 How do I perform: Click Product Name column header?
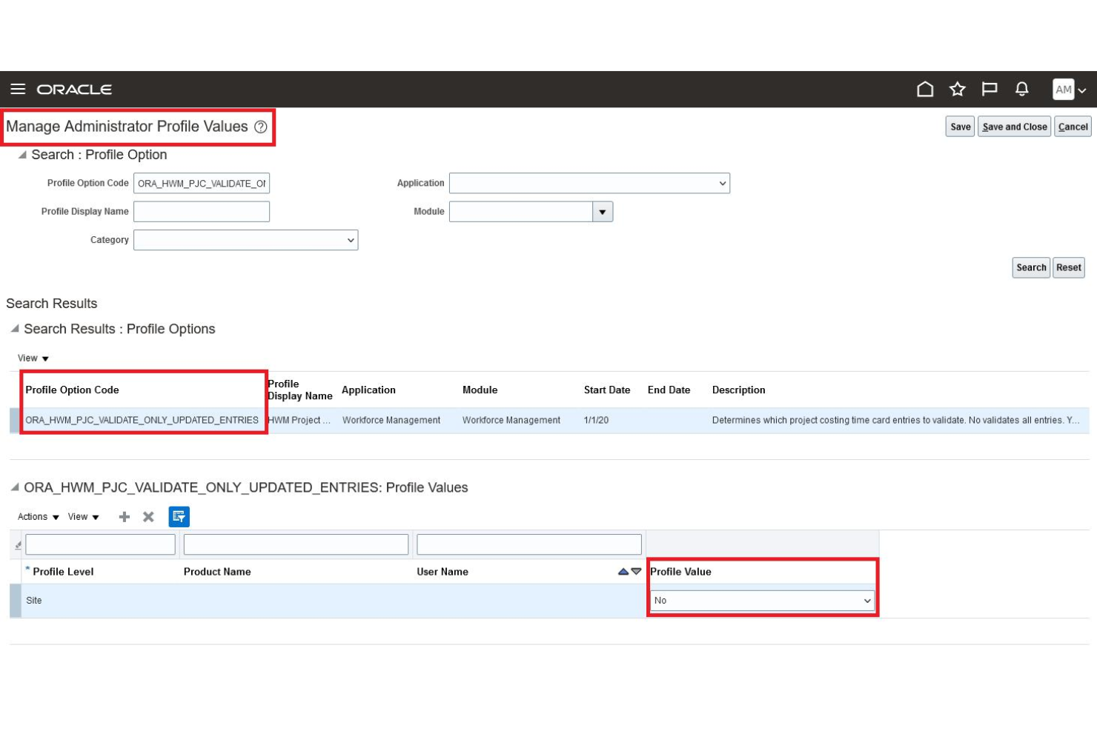(217, 572)
